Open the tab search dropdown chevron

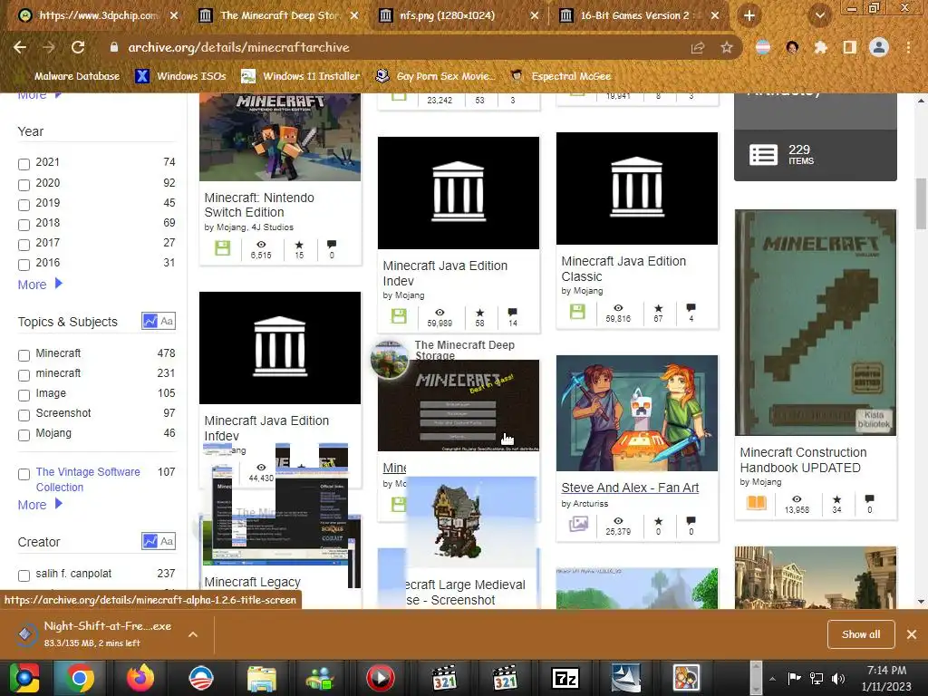click(820, 15)
